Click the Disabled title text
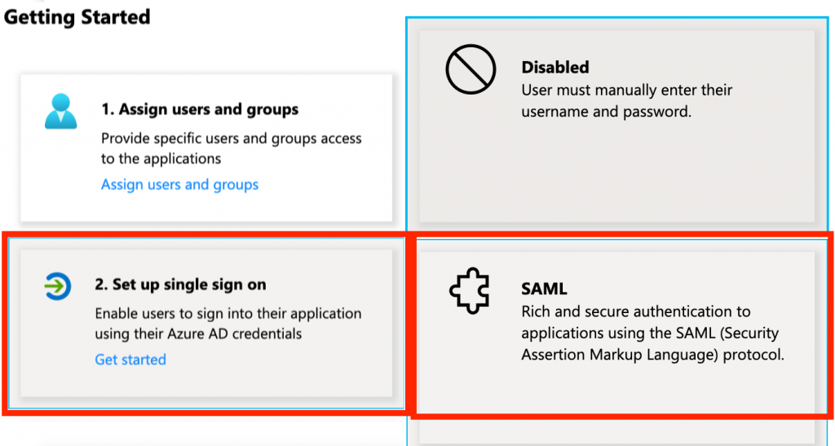Screen dimensions: 835x446 tap(554, 67)
